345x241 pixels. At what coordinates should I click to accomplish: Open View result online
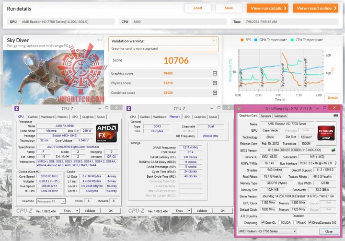click(x=315, y=8)
